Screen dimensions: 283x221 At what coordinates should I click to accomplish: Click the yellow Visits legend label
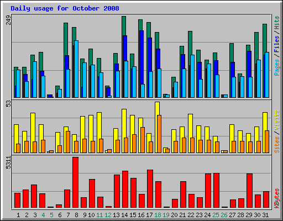tap(277, 120)
